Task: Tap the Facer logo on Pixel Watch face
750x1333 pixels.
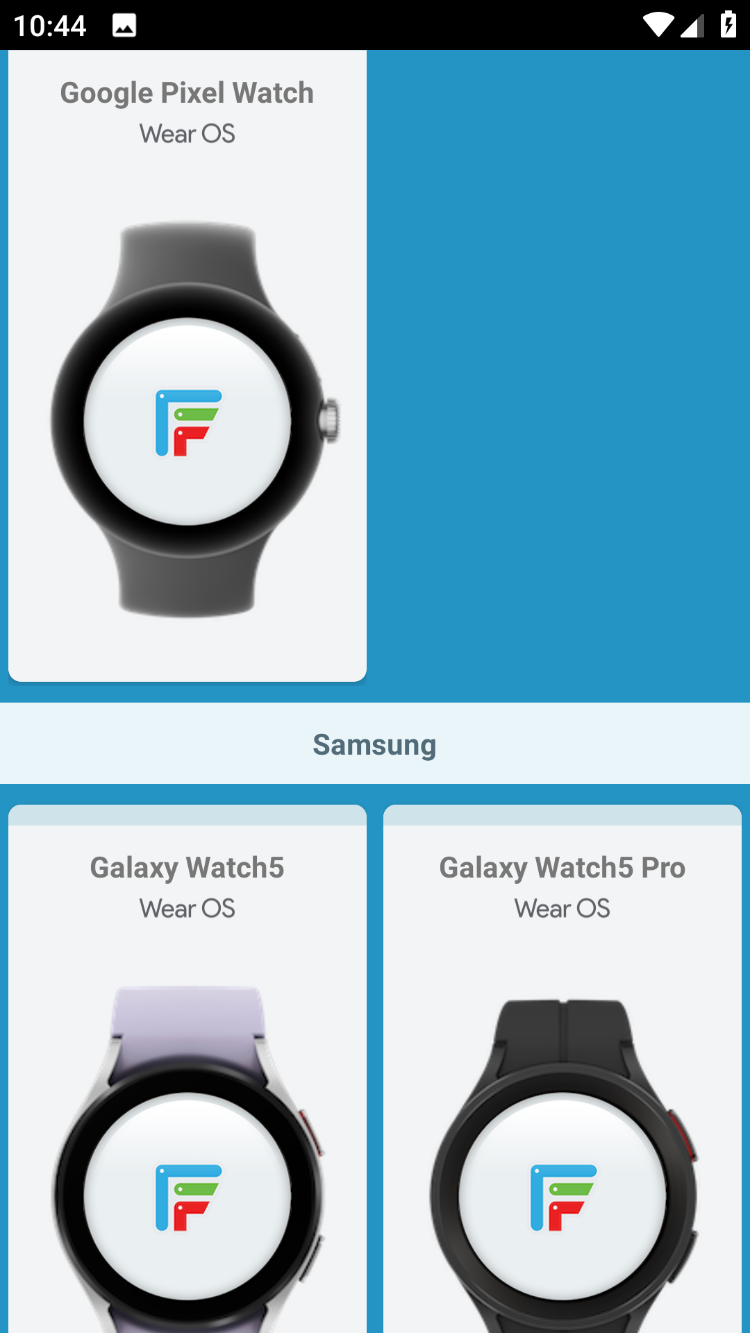Action: (x=188, y=423)
